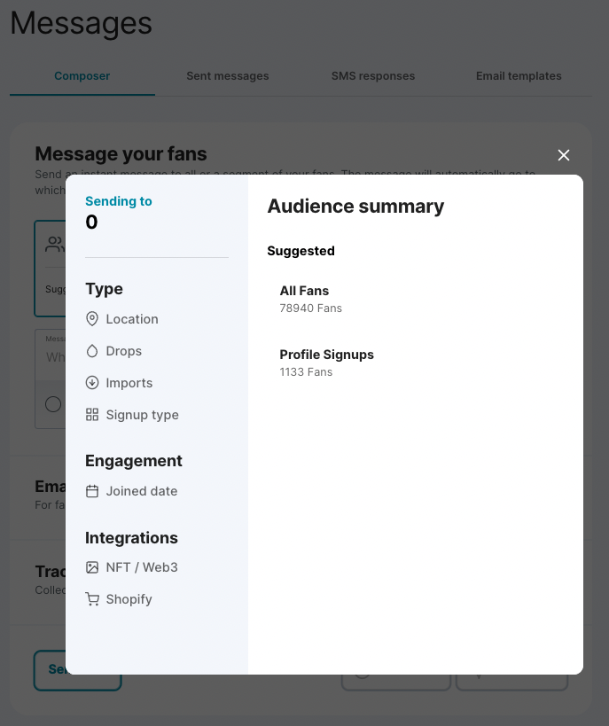Click the Location pin icon

click(92, 319)
